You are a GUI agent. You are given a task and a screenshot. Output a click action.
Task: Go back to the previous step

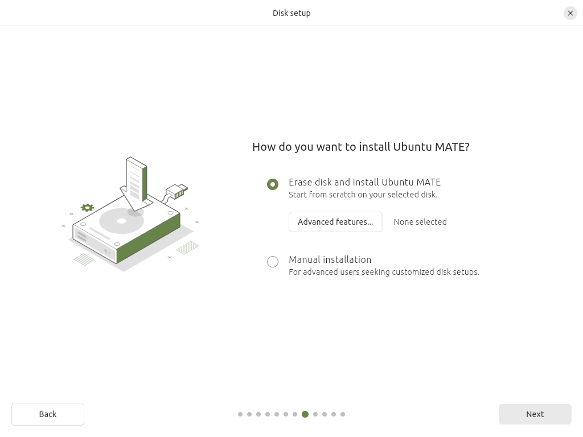coord(48,414)
